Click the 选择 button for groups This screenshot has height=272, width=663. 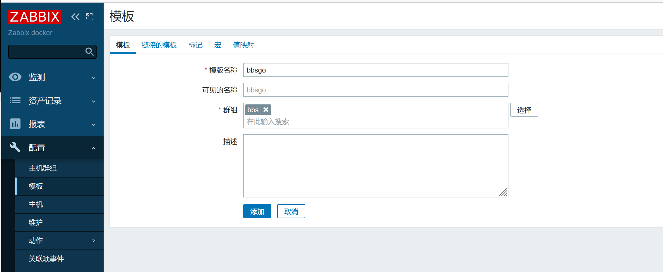[524, 110]
